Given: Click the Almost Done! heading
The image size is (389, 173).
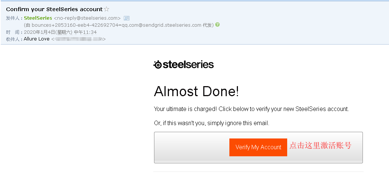Looking at the screenshot, I should point(196,91).
